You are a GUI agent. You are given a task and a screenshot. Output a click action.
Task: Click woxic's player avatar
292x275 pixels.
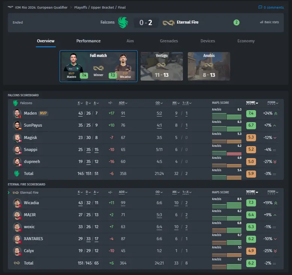(17, 227)
